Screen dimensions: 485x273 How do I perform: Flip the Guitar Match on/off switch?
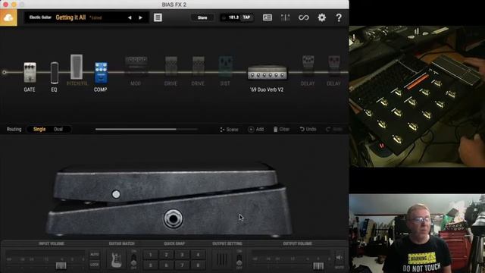click(x=133, y=260)
